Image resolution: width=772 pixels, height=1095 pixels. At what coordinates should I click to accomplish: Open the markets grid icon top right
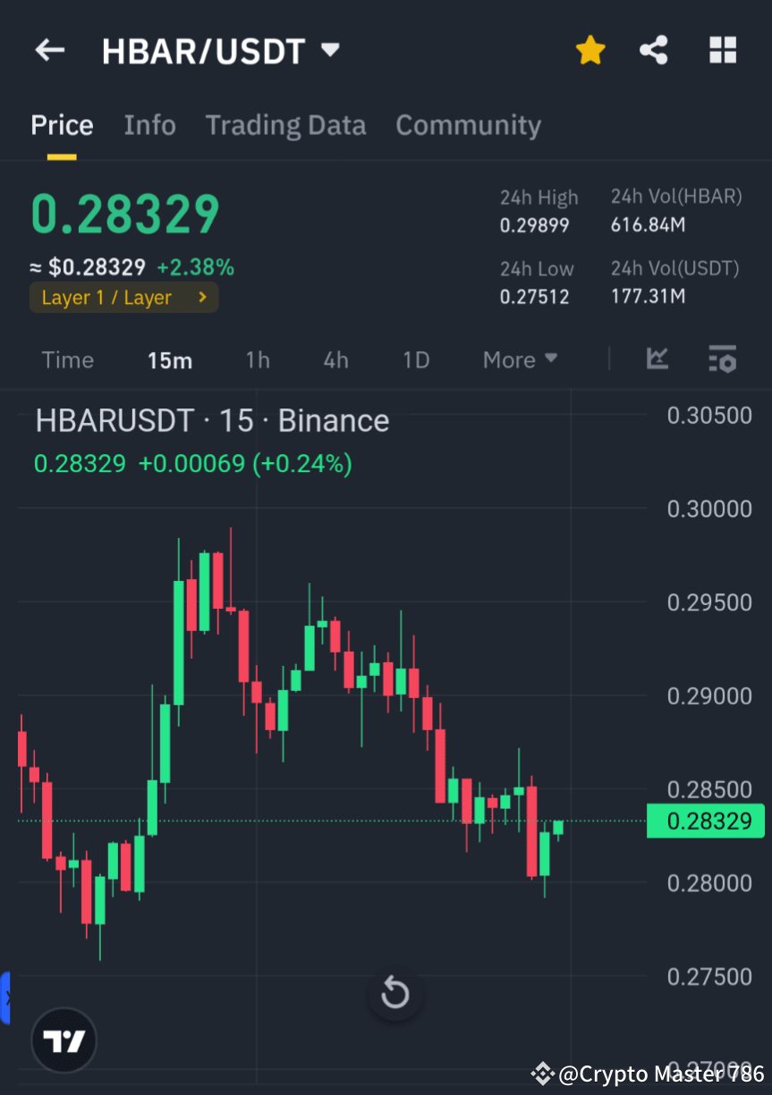(722, 50)
